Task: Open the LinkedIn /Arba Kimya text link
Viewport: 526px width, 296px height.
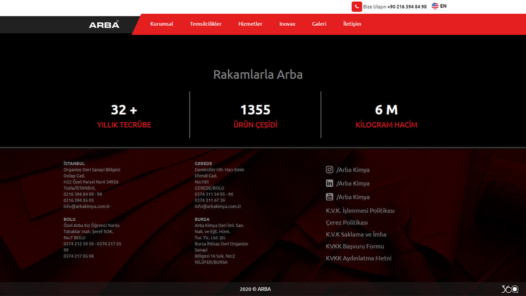Action: point(353,183)
